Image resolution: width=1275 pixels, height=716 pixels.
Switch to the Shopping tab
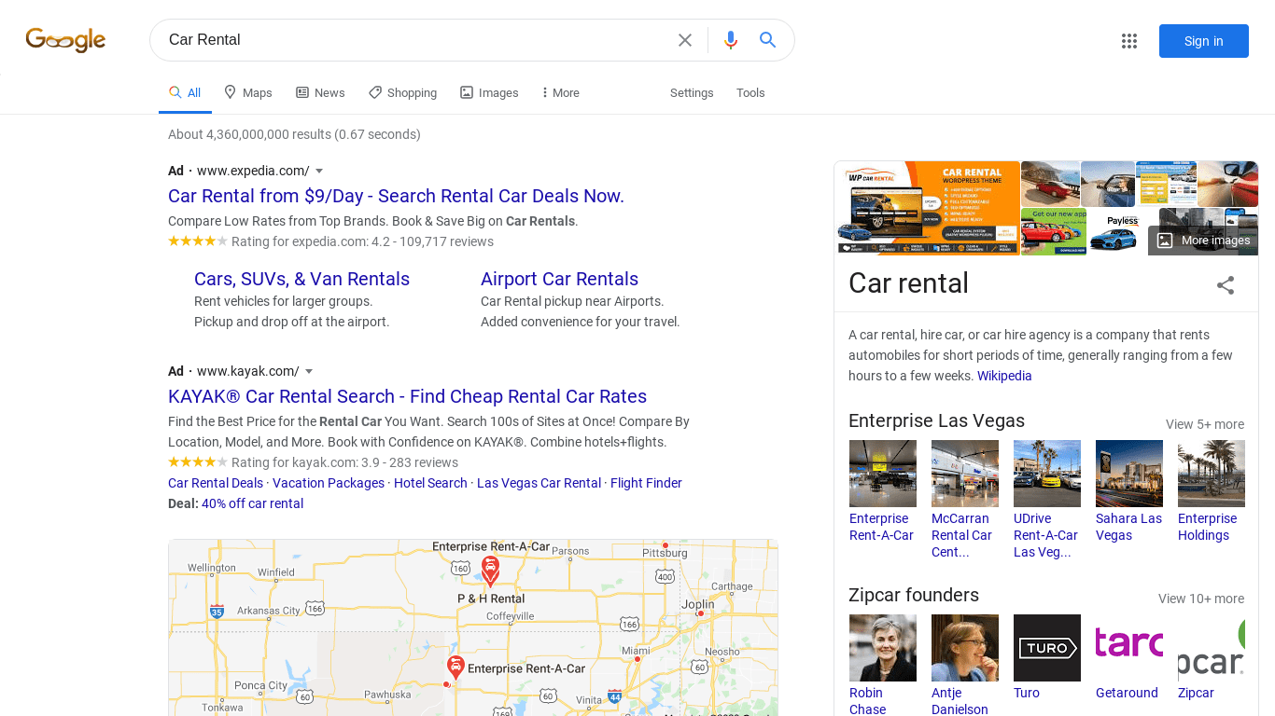pos(402,93)
